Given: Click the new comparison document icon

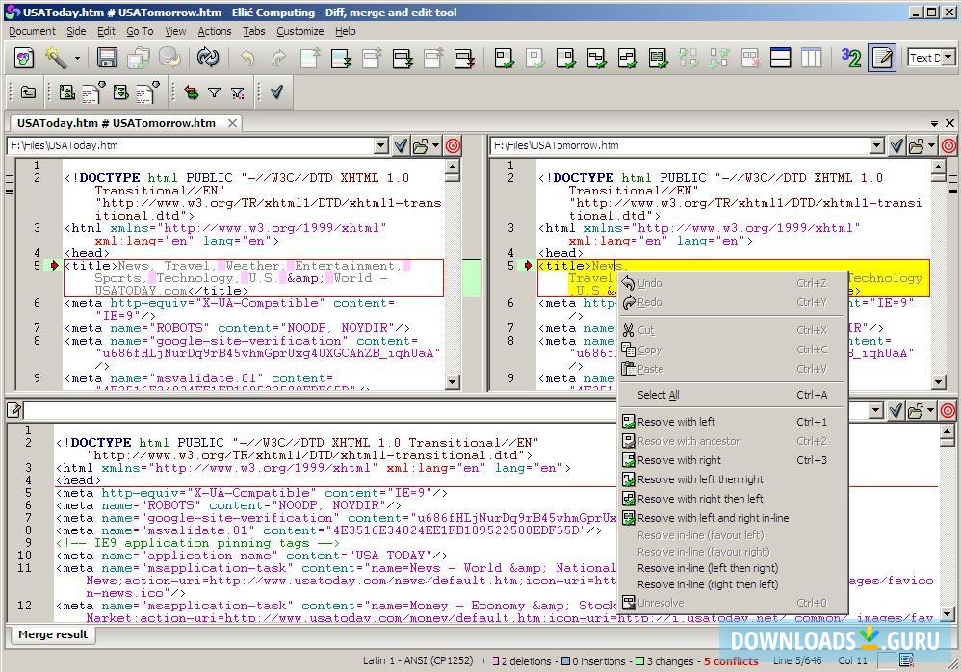Looking at the screenshot, I should (x=24, y=58).
